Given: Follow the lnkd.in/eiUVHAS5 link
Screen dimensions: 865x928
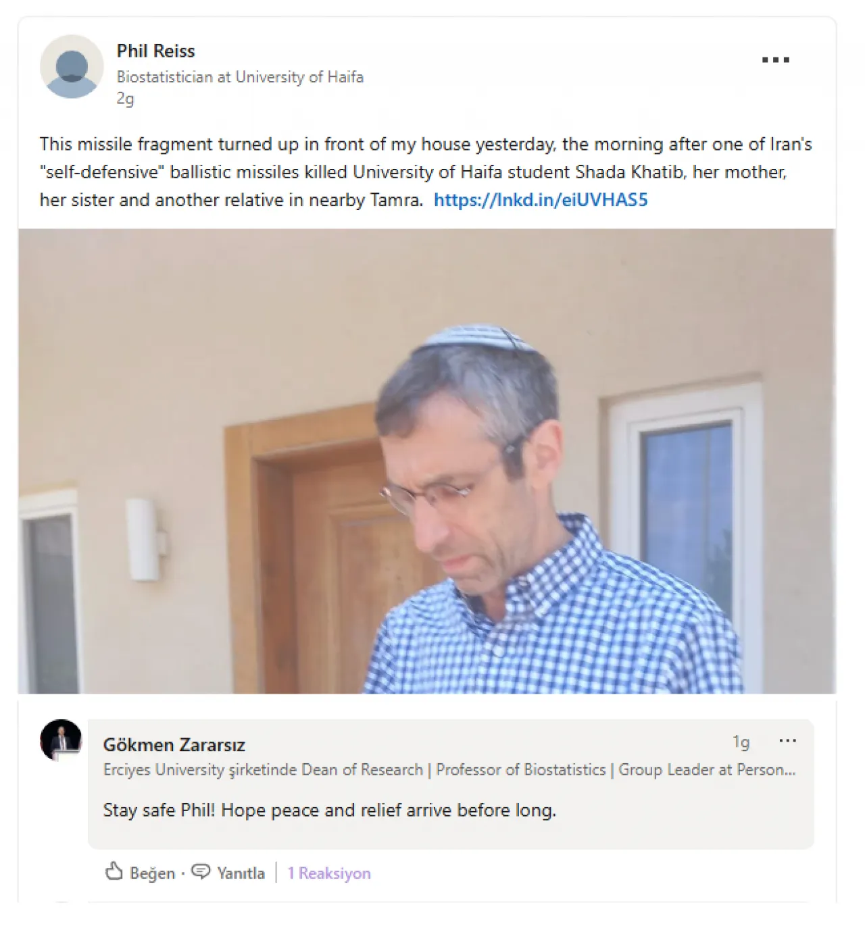Looking at the screenshot, I should tap(541, 200).
